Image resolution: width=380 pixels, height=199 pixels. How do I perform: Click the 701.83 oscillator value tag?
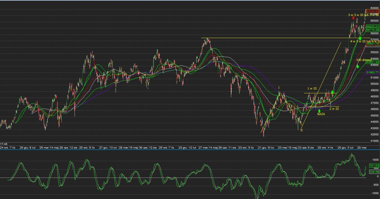point(374,165)
